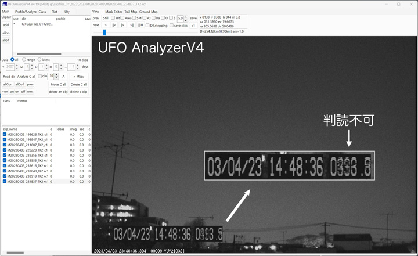
Task: Switch to the Trail Map tab
Action: [x=131, y=12]
